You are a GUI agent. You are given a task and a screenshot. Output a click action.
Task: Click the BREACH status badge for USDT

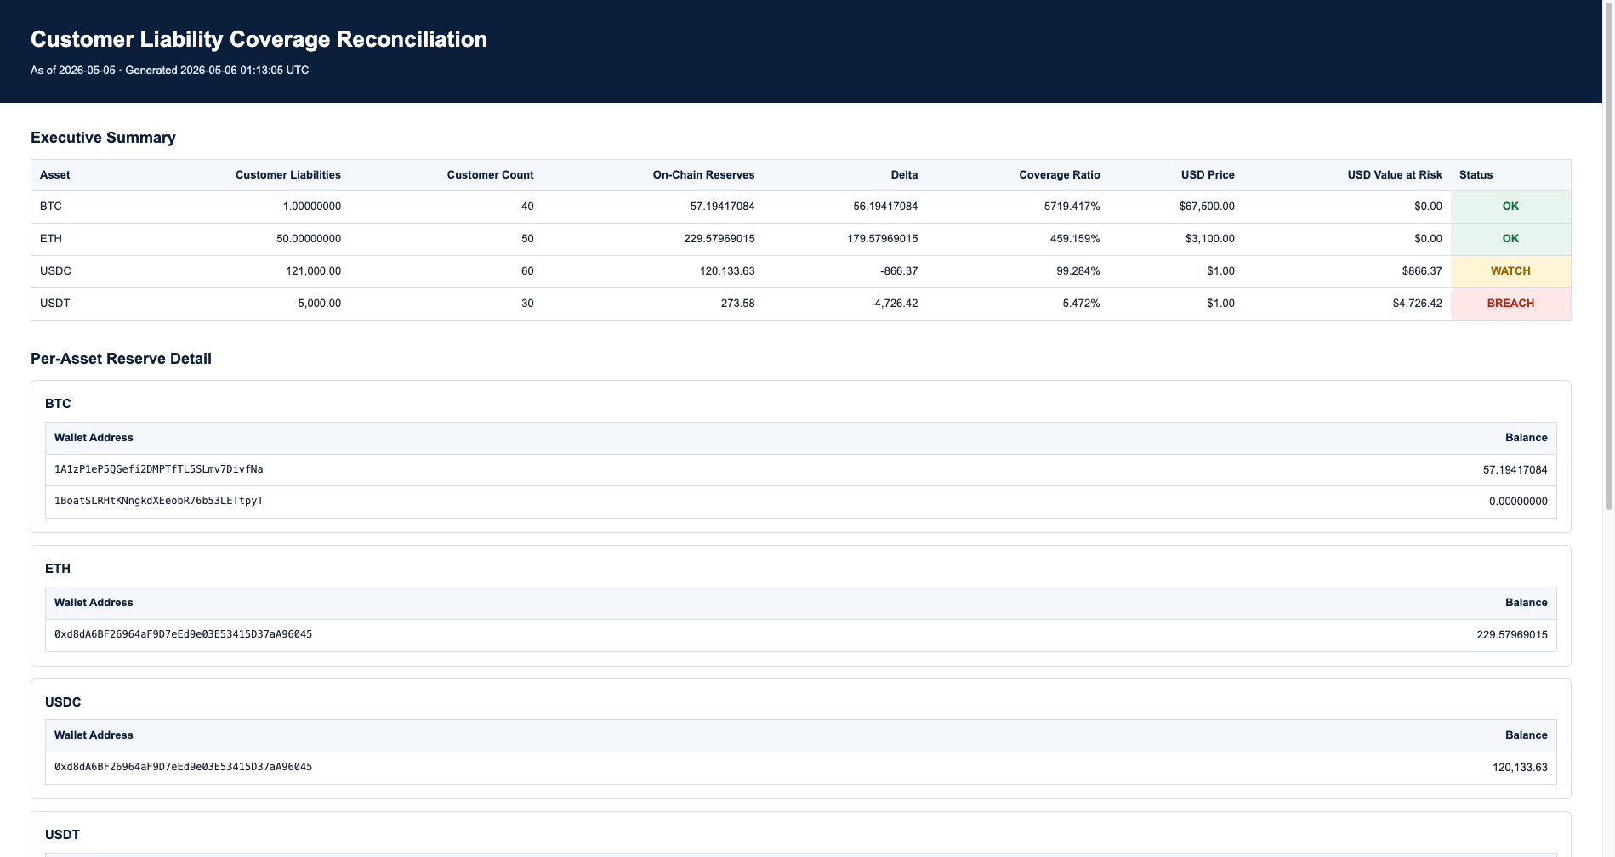point(1510,304)
